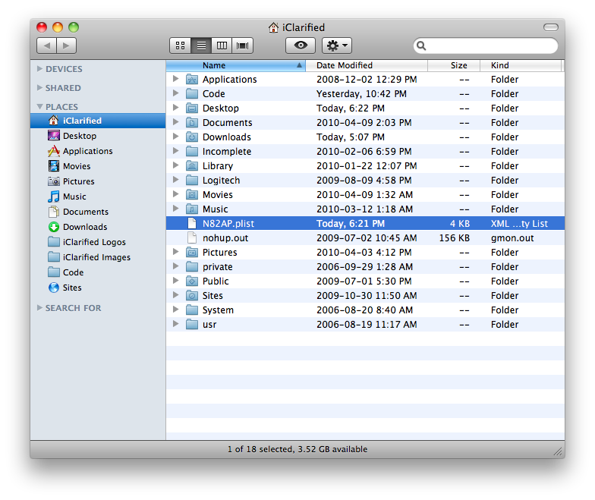Sort by the Size column header
Screen dimensions: 595x500
pos(458,65)
